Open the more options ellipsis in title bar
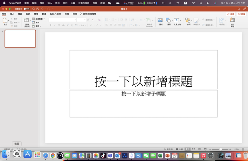Image resolution: width=248 pixels, height=161 pixels. pos(53,9)
